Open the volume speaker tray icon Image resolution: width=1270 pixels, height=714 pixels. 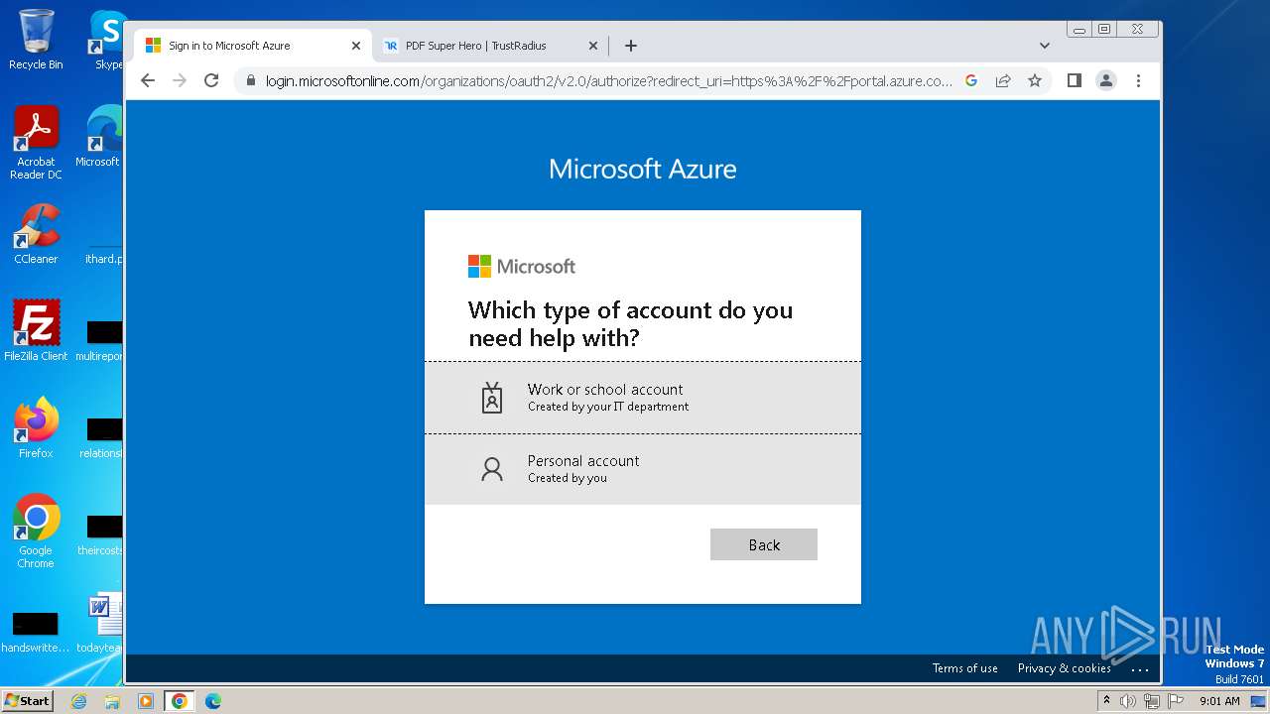coord(1128,701)
